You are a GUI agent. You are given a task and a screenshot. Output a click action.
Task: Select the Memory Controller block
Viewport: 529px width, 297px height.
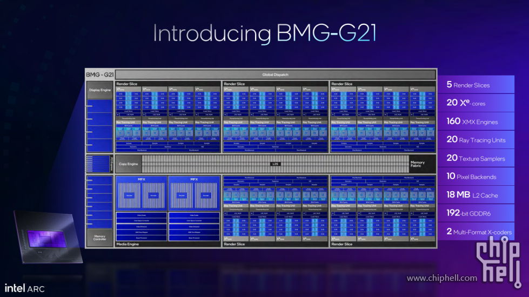pyautogui.click(x=100, y=238)
